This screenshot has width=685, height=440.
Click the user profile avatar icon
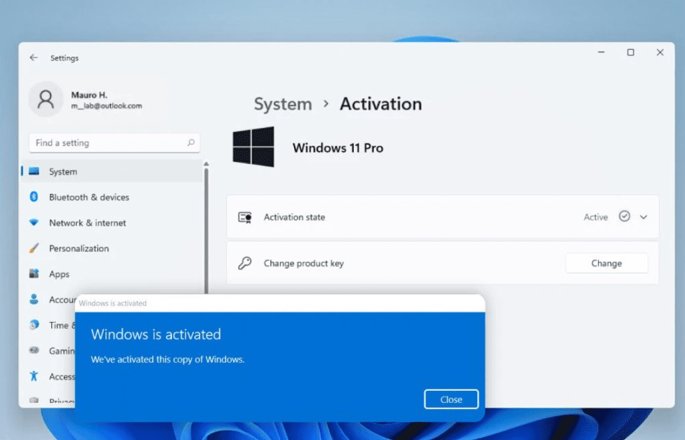[46, 99]
